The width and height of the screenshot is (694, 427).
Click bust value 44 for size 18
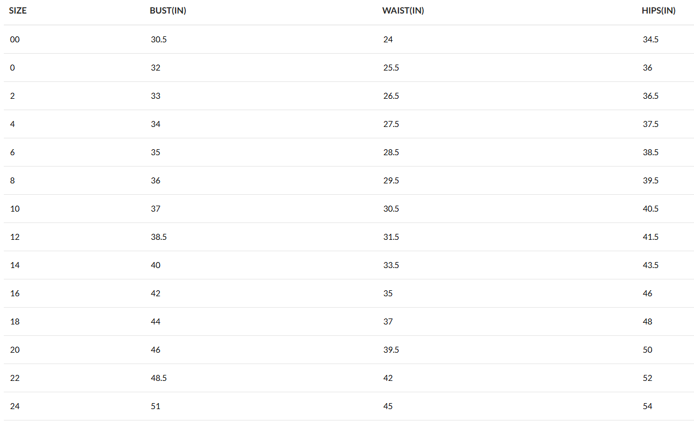tap(155, 322)
